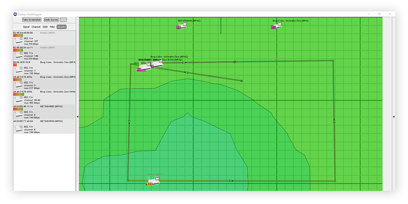The height and width of the screenshot is (204, 408).
Task: Sort access points by SSID
Action: pos(45,27)
